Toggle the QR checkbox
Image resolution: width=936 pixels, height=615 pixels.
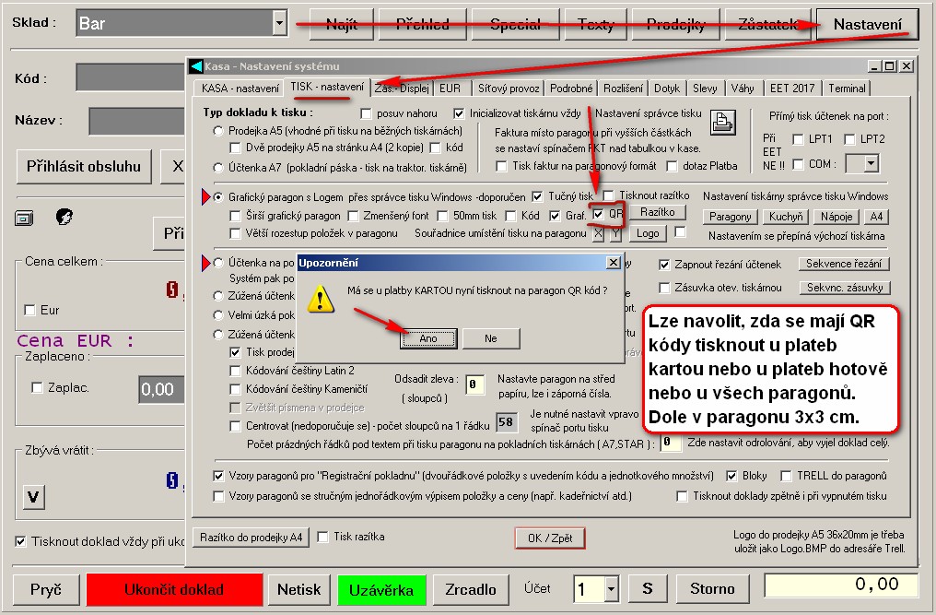coord(596,215)
